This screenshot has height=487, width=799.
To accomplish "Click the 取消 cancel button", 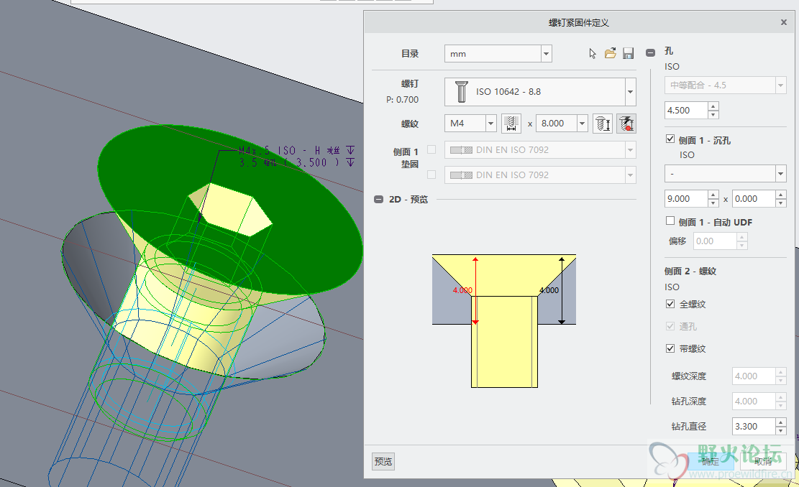I will point(763,461).
